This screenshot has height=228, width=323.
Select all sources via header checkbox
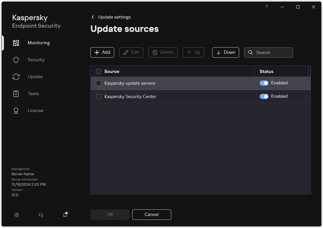(x=98, y=71)
